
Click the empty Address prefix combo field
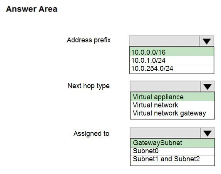point(164,41)
